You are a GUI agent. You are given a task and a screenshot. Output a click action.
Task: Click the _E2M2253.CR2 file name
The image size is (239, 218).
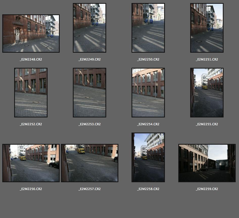(90, 124)
